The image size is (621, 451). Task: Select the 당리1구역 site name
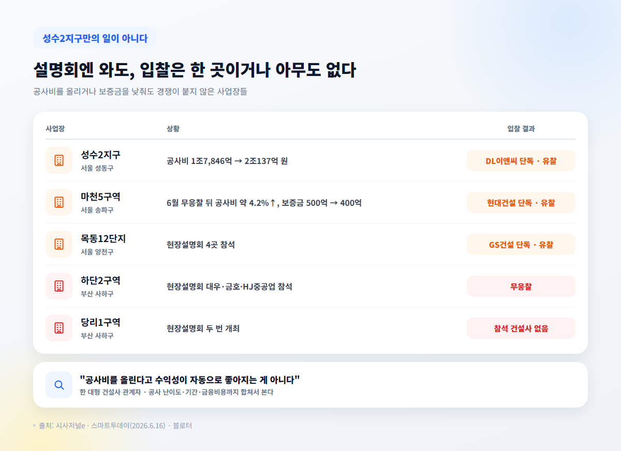[101, 322]
